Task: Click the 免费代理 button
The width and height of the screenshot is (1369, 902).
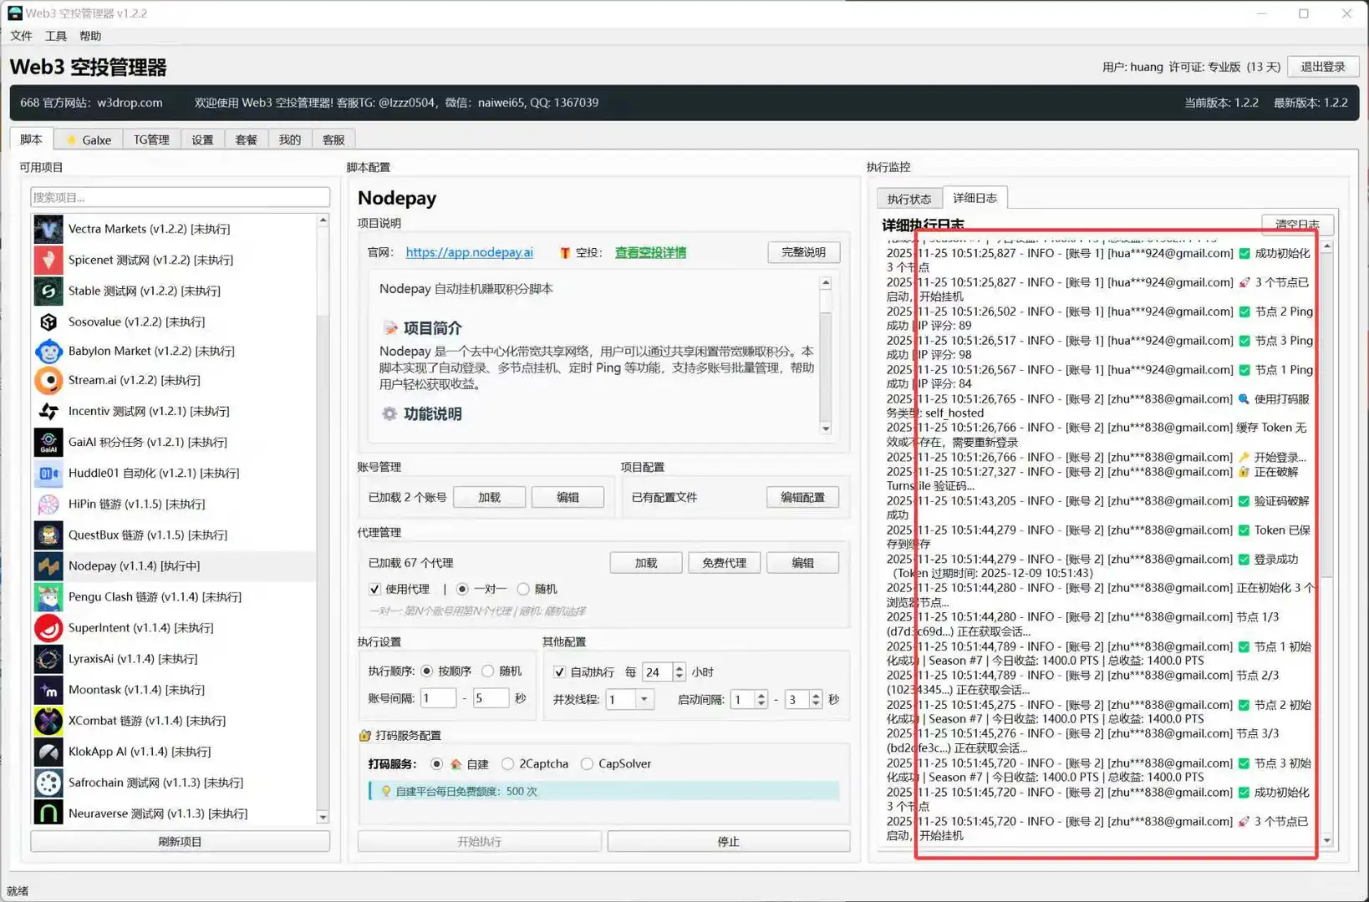Action: (724, 563)
